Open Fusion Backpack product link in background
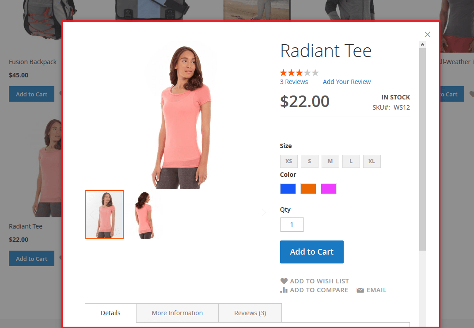Viewport: 474px width, 328px height. coord(33,62)
